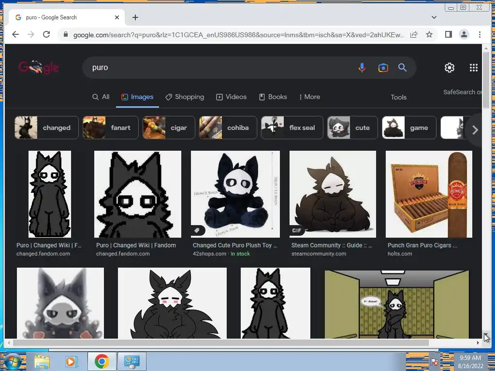Click the lock icon in address bar
This screenshot has height=371, width=495.
66,34
